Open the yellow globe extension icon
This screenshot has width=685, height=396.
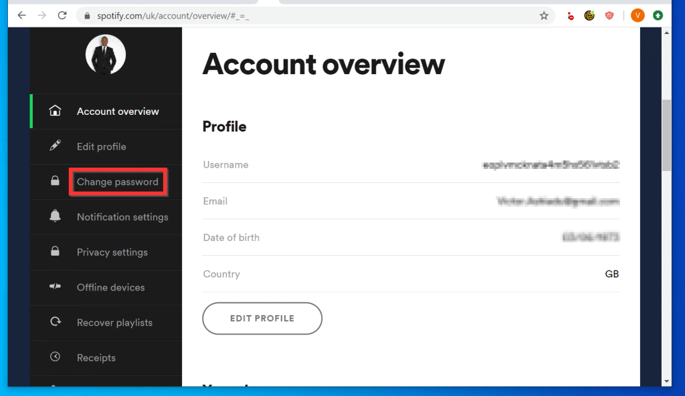(589, 16)
